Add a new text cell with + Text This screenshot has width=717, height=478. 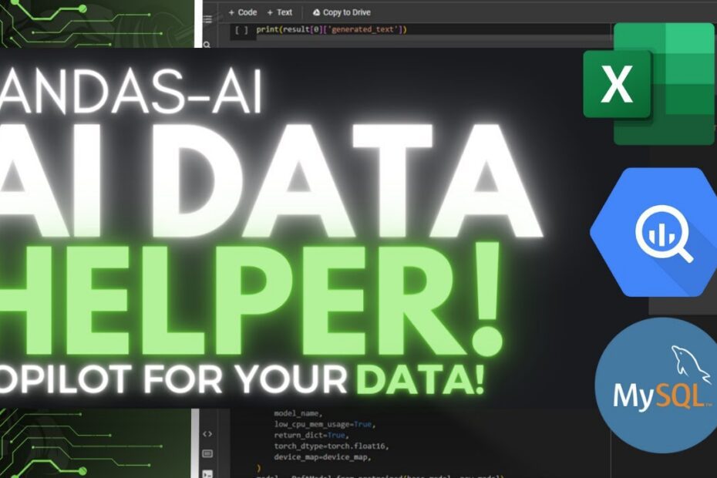pyautogui.click(x=279, y=12)
